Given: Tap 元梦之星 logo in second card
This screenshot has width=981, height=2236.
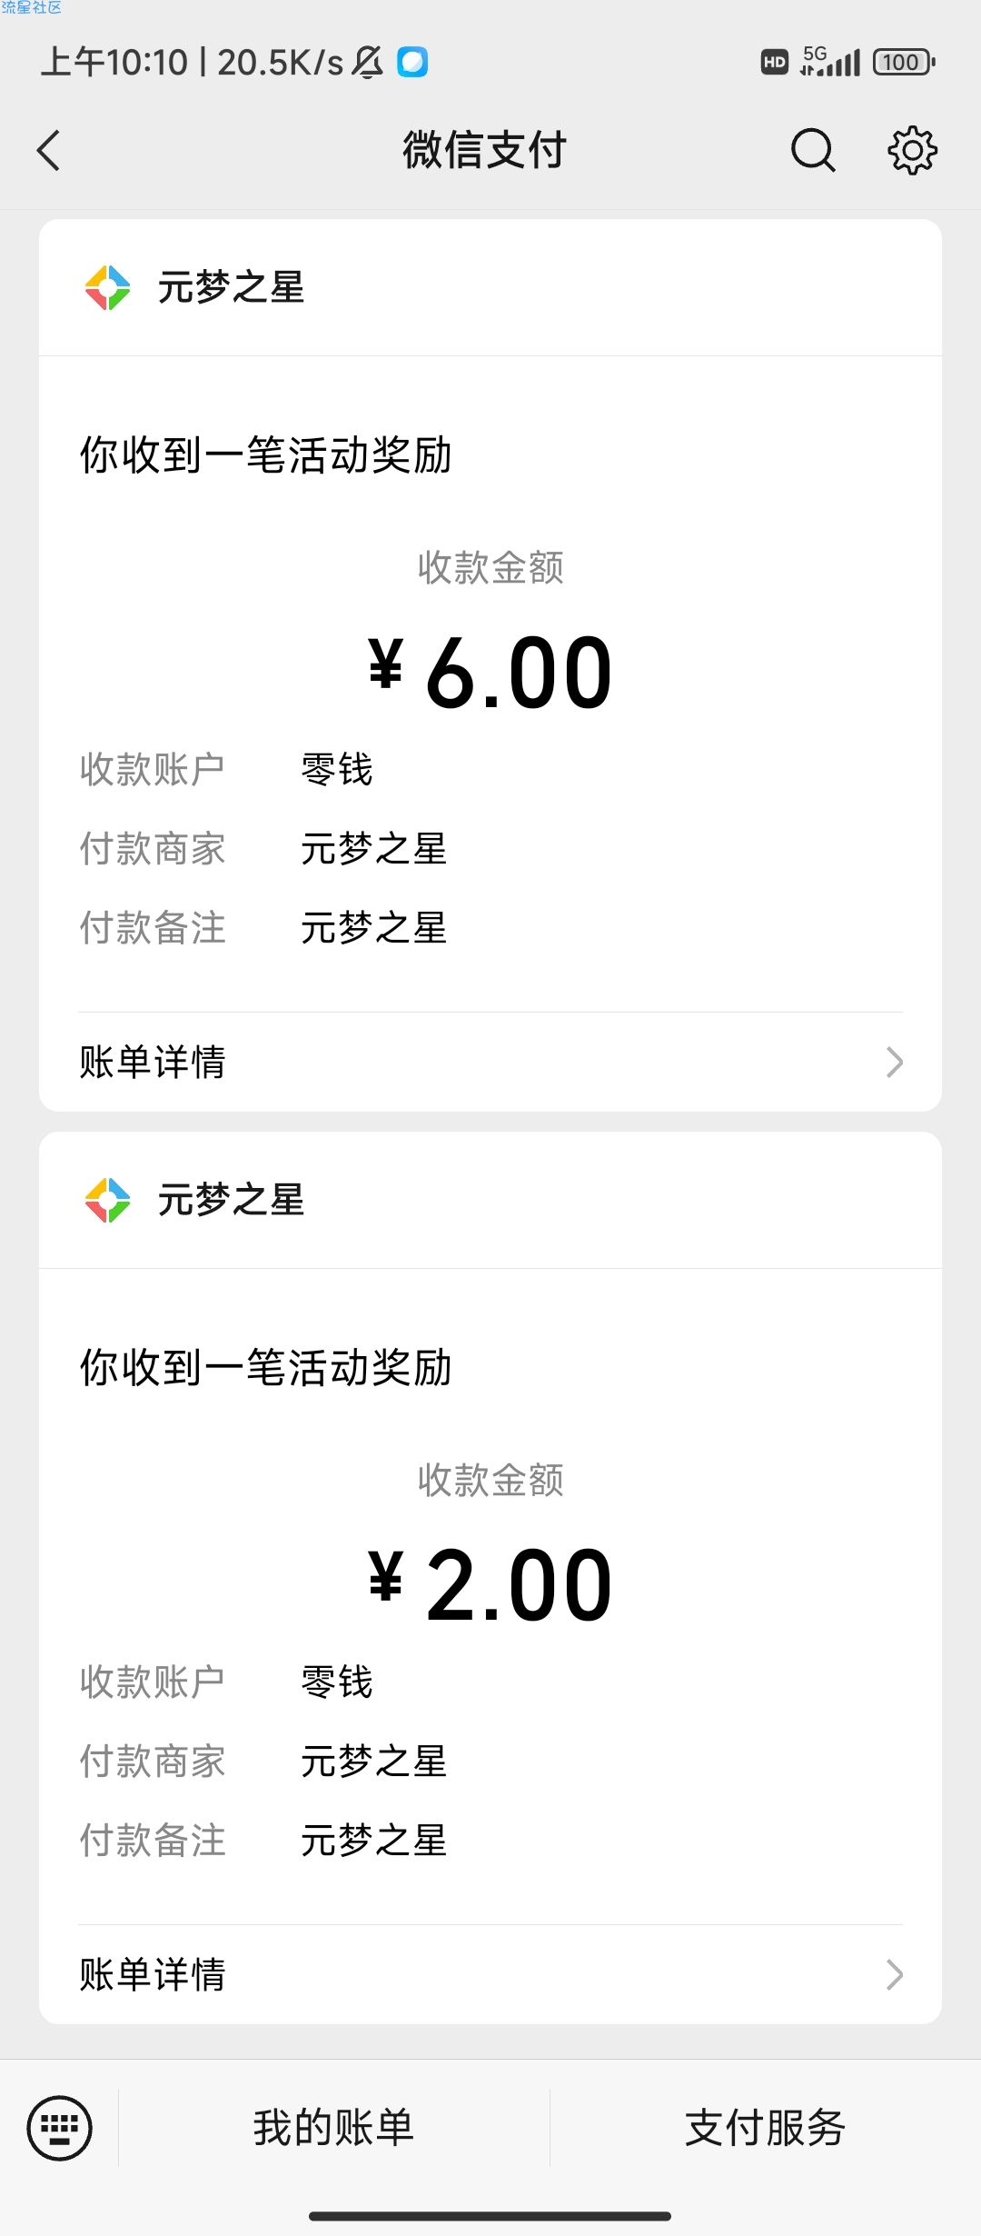Looking at the screenshot, I should click(107, 1200).
